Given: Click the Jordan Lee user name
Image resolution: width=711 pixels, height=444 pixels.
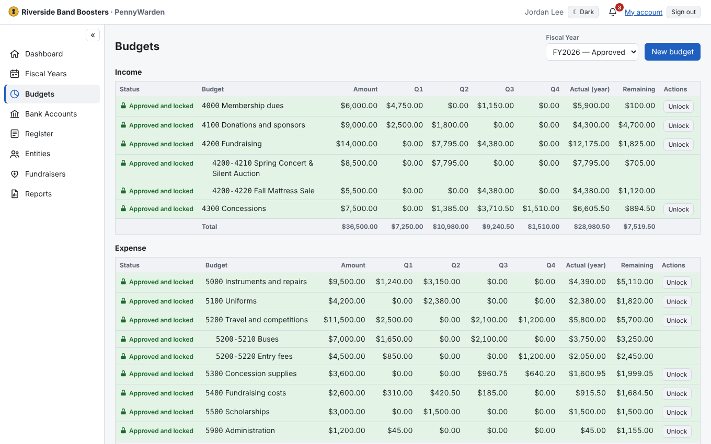Looking at the screenshot, I should click(544, 12).
